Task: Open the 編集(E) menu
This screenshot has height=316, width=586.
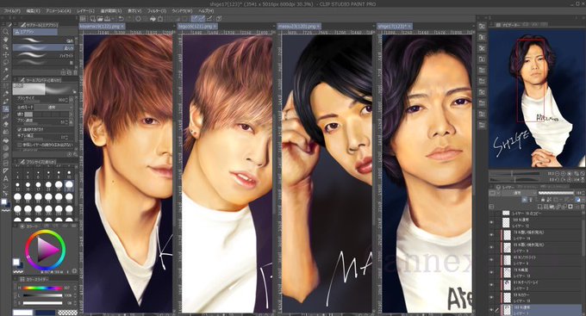Action: (33, 11)
